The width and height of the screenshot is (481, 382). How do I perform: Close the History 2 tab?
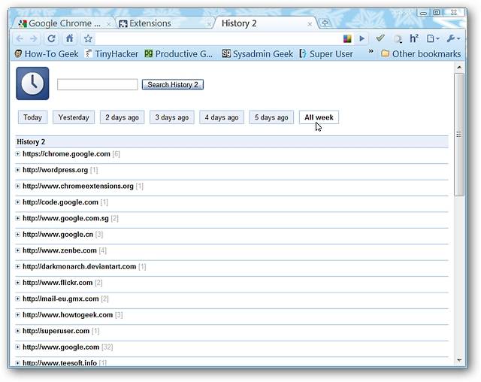pyautogui.click(x=310, y=24)
